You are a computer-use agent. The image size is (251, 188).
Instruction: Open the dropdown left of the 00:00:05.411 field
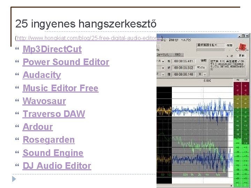(163, 61)
